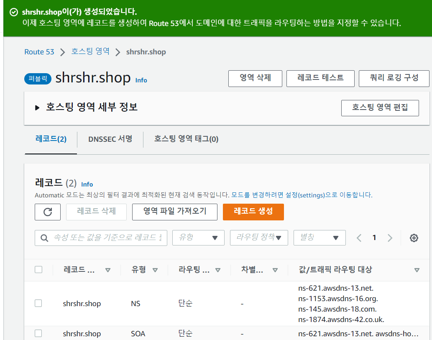Screen dimensions: 432x340
Task: Click shrshr.shop name in SOA row
Action: 82,334
